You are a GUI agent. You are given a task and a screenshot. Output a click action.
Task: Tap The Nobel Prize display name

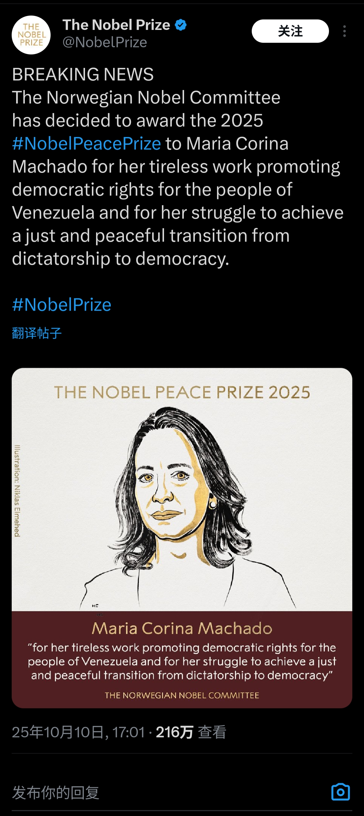point(116,25)
